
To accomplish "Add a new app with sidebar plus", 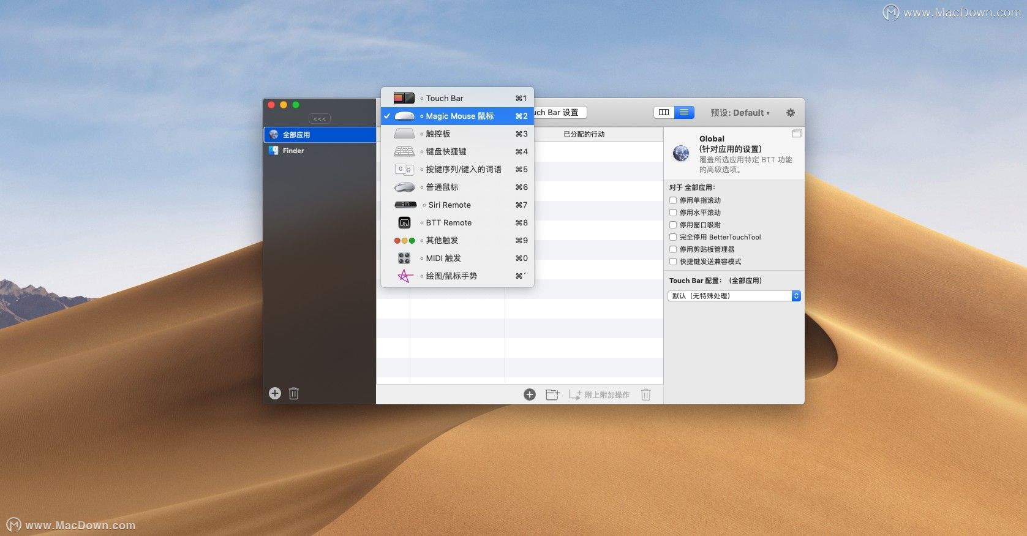I will pos(275,393).
